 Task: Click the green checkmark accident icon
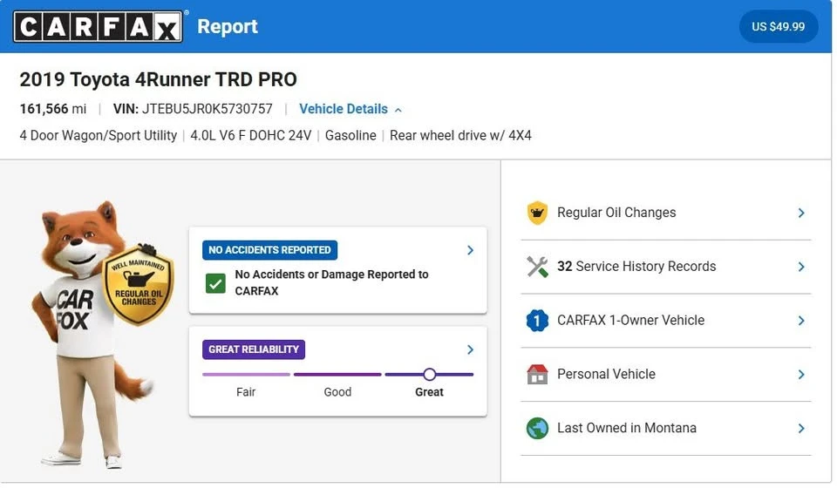coord(215,283)
